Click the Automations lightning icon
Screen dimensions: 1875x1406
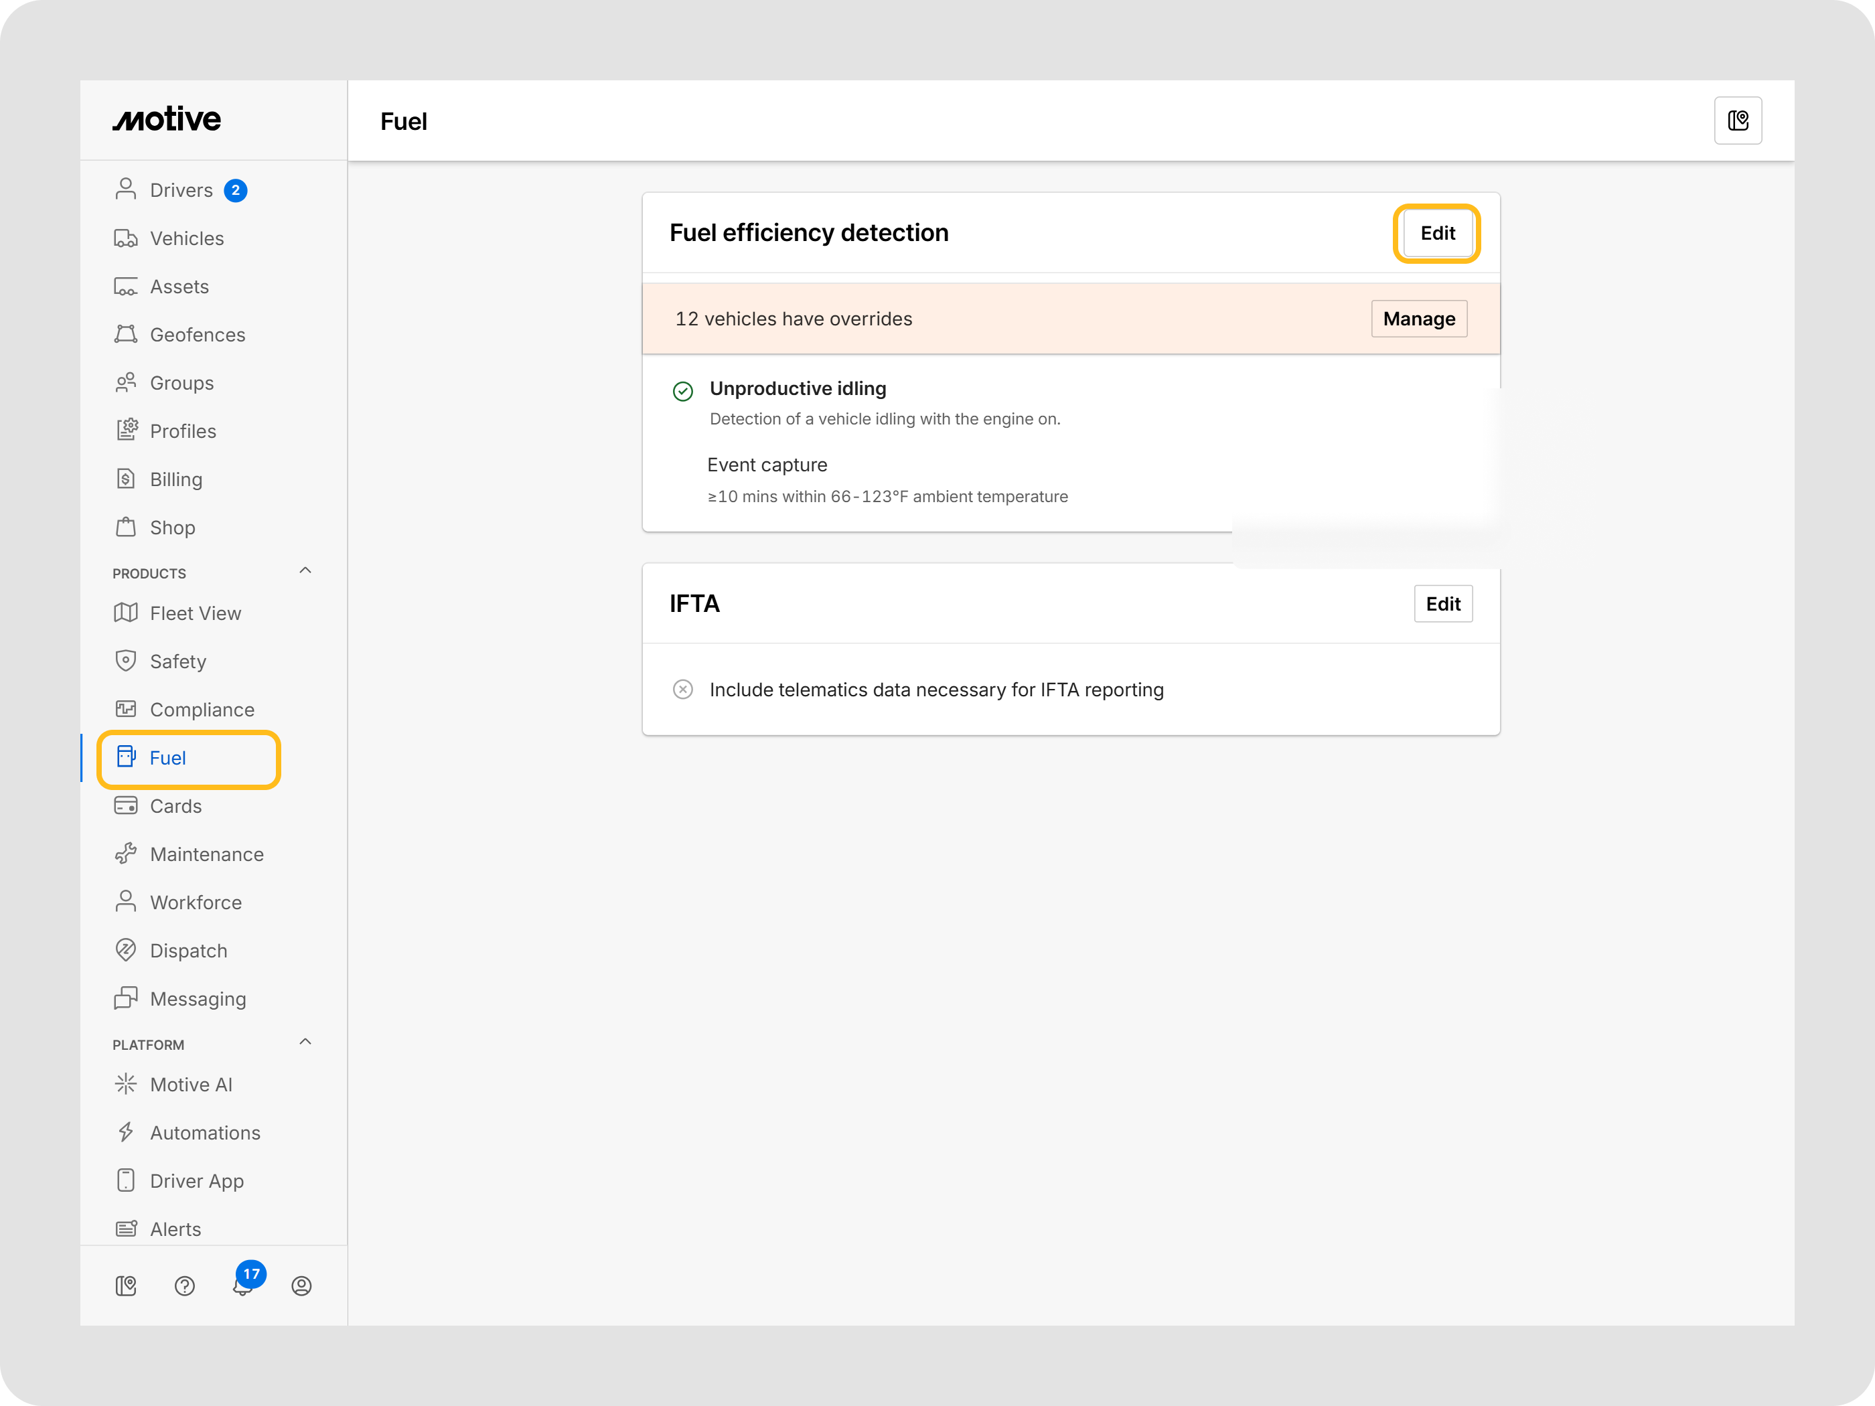tap(125, 1132)
